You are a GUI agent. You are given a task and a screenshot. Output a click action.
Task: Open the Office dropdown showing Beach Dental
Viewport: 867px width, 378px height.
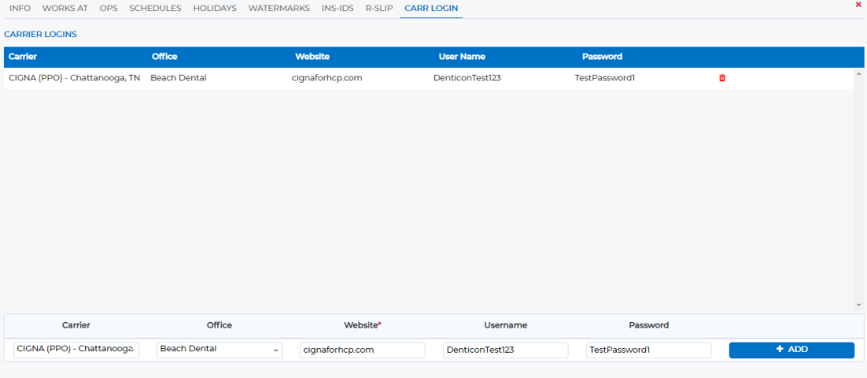pos(219,350)
